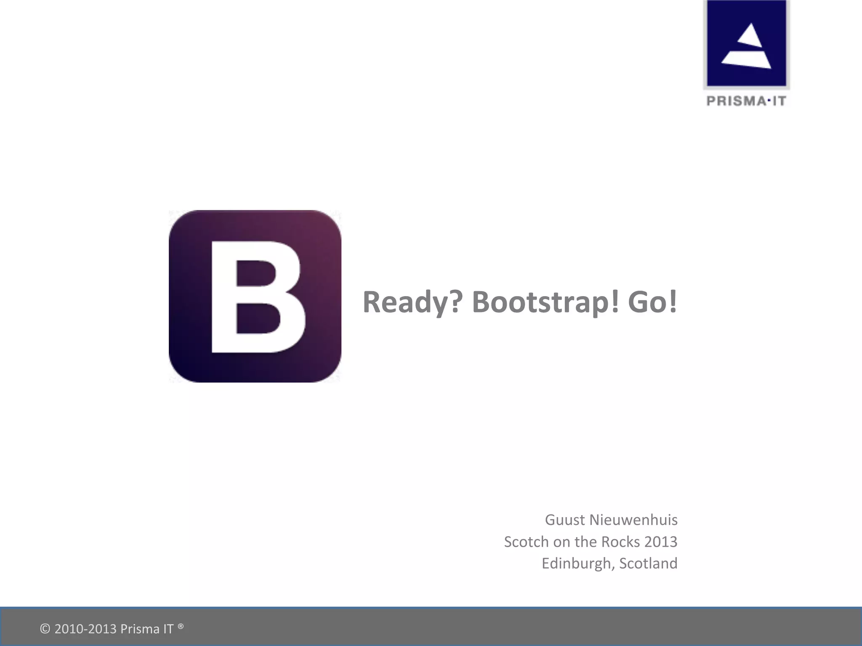Viewport: 862px width, 646px height.
Task: Click the copyright © symbol in the footer
Action: [x=45, y=629]
